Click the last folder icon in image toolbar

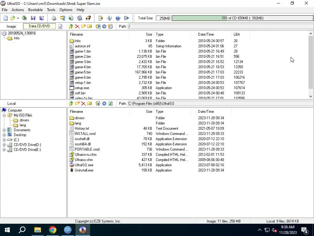110,26
